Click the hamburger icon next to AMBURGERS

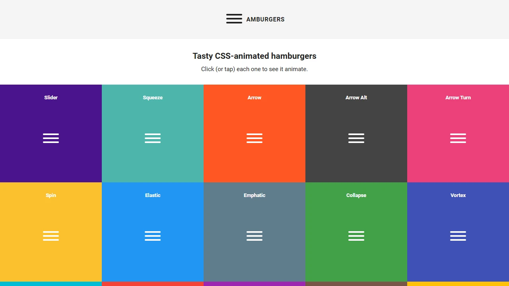coord(234,19)
